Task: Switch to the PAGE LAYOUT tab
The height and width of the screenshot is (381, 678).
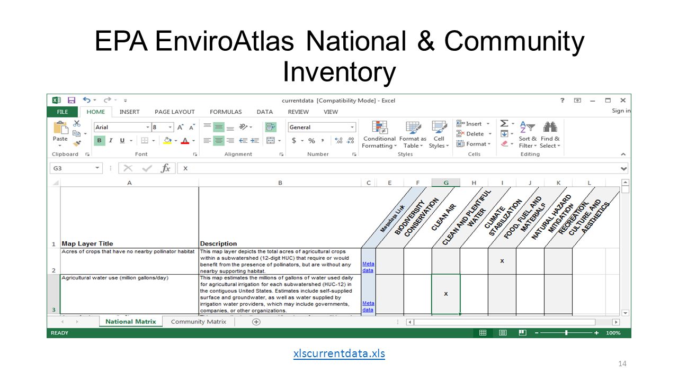Action: click(x=175, y=112)
